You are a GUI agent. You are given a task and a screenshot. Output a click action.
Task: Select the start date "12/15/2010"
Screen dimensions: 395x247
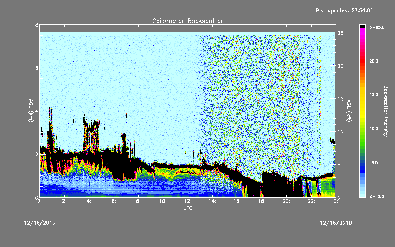[40, 223]
